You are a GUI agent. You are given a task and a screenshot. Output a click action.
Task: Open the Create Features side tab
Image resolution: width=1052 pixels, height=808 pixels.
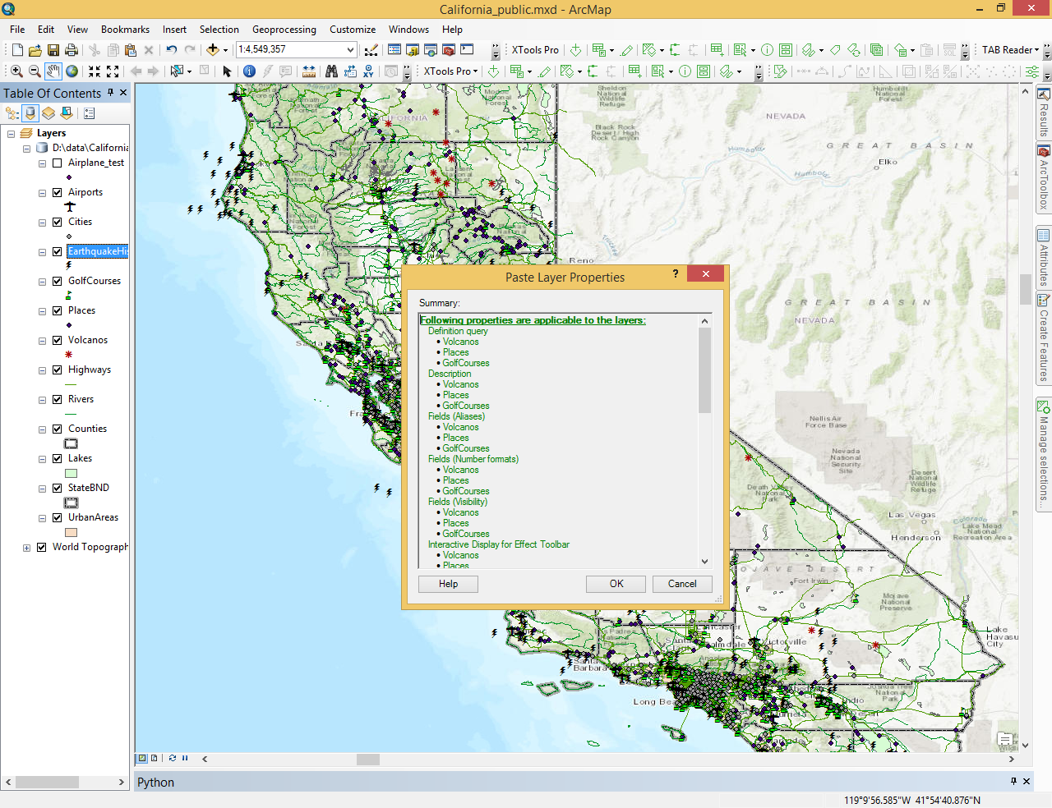[x=1044, y=337]
